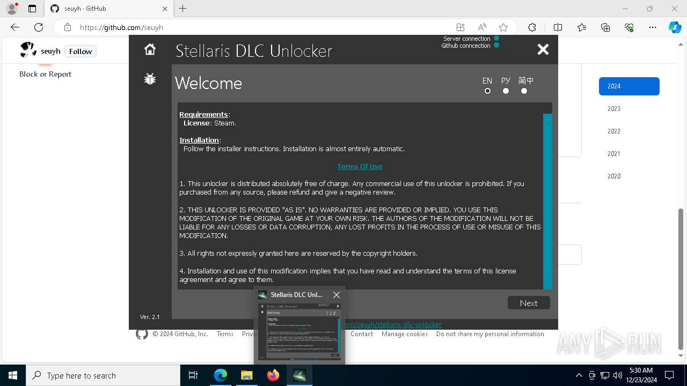Screen dimensions: 687x386
Task: Open Firefox from the taskbar
Action: point(273,376)
